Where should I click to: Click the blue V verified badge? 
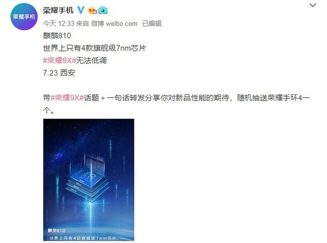click(81, 10)
